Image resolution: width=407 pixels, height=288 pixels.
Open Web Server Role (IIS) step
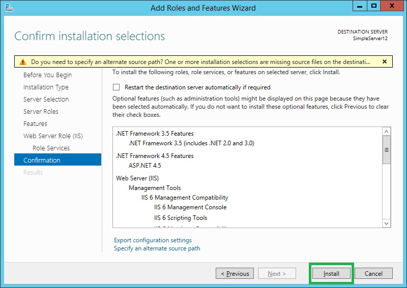53,136
